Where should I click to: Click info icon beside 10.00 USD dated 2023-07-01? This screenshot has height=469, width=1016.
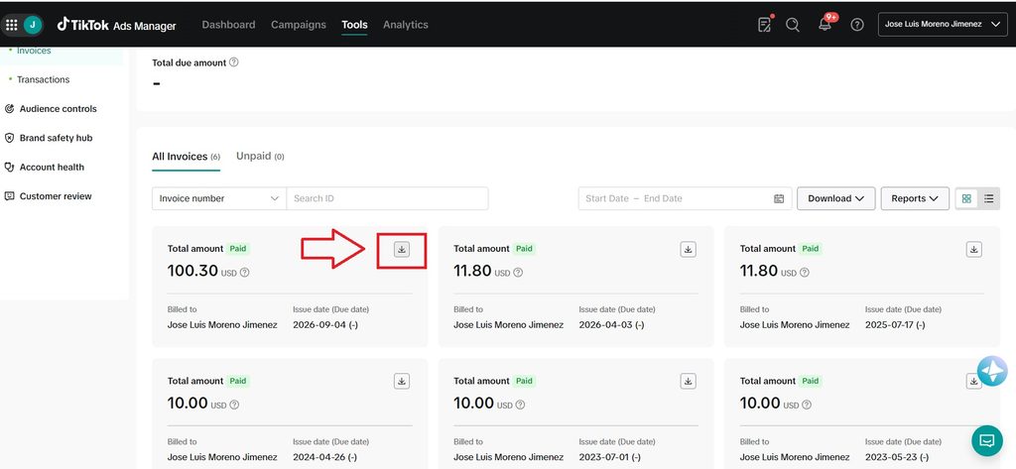click(520, 405)
